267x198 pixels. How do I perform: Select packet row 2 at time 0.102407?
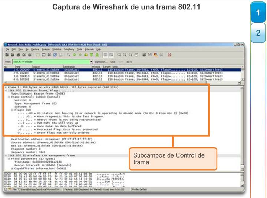(122, 73)
